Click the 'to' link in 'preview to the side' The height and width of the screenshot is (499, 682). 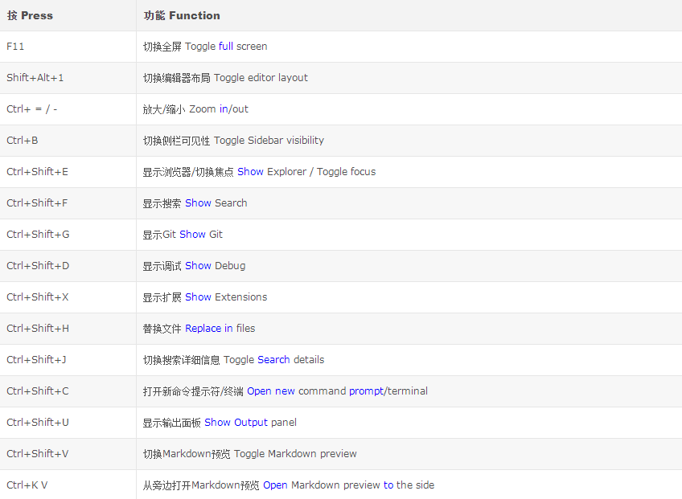tap(388, 485)
